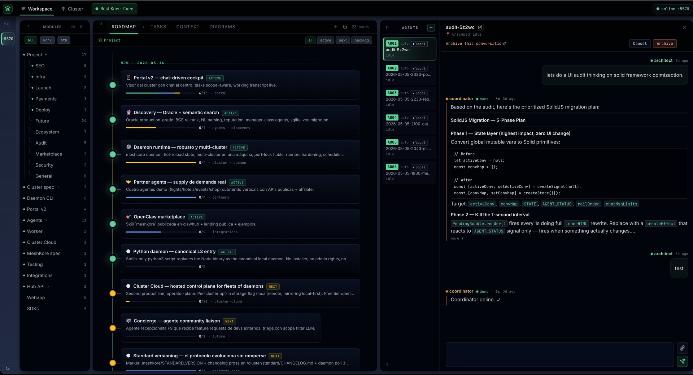Edit the audit-5z2wc conversation name
The width and height of the screenshot is (693, 375).
(x=480, y=27)
